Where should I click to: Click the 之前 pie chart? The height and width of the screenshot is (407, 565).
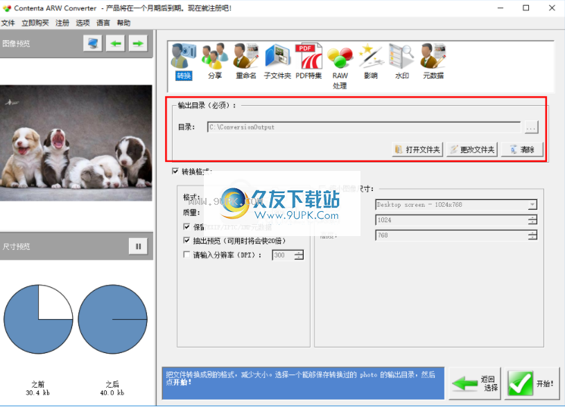tap(38, 319)
